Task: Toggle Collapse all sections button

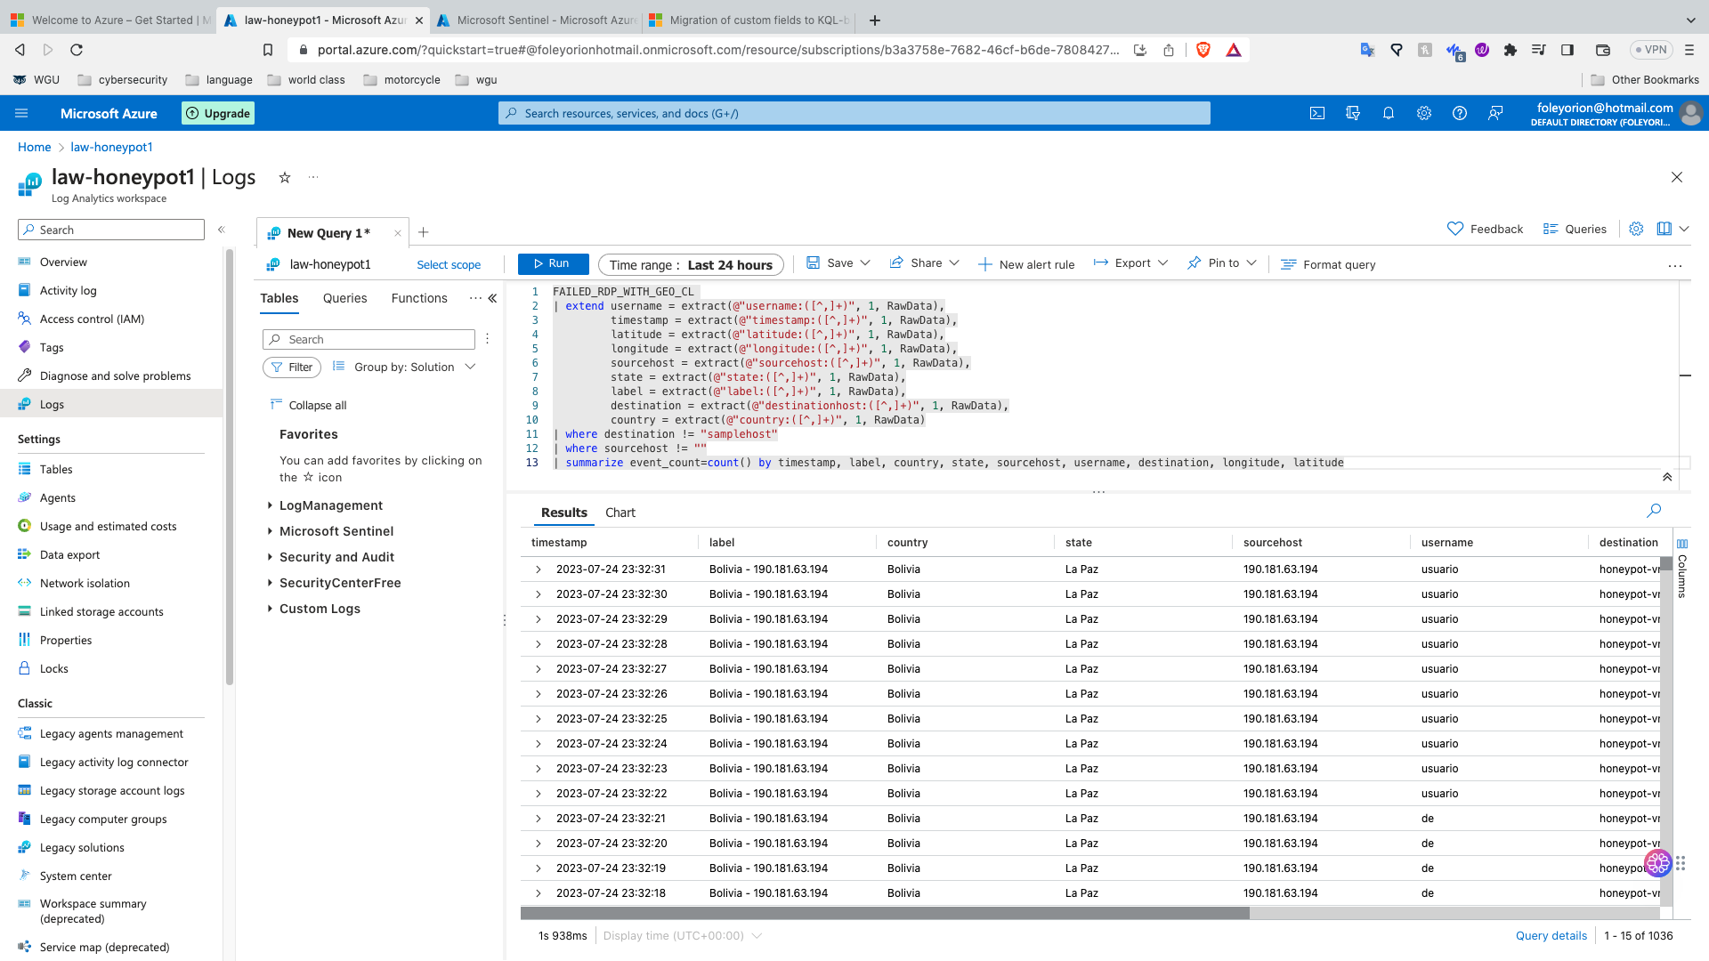Action: 309,404
